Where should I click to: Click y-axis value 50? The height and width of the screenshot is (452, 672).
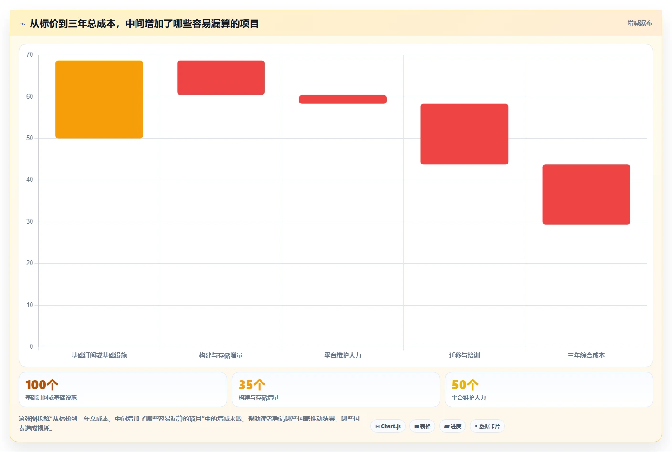coord(30,138)
